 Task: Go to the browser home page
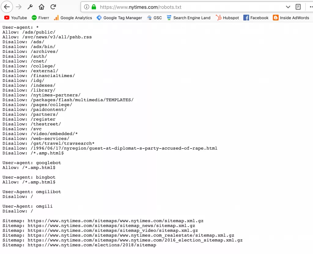click(x=41, y=7)
